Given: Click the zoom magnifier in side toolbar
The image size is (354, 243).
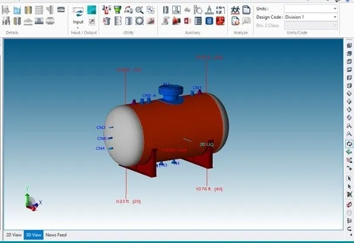Looking at the screenshot, I should (349, 126).
